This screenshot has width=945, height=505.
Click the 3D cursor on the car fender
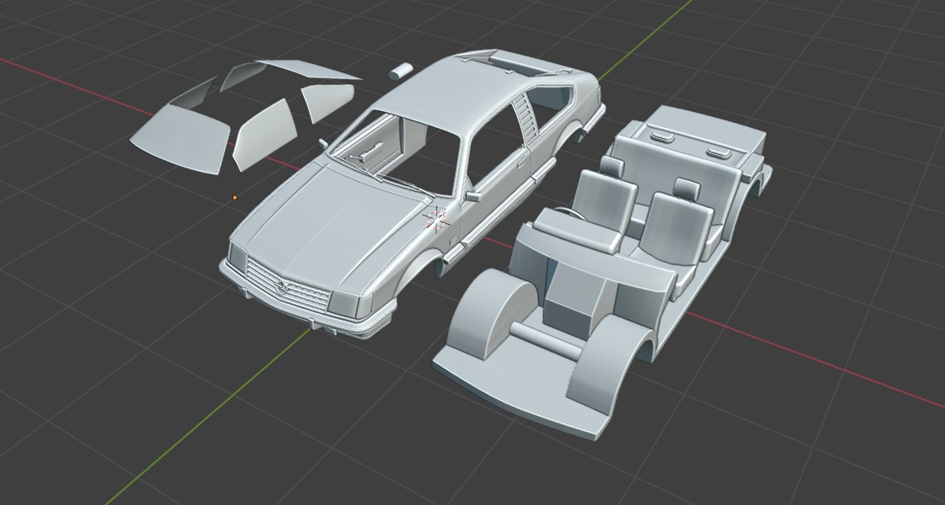click(x=436, y=219)
